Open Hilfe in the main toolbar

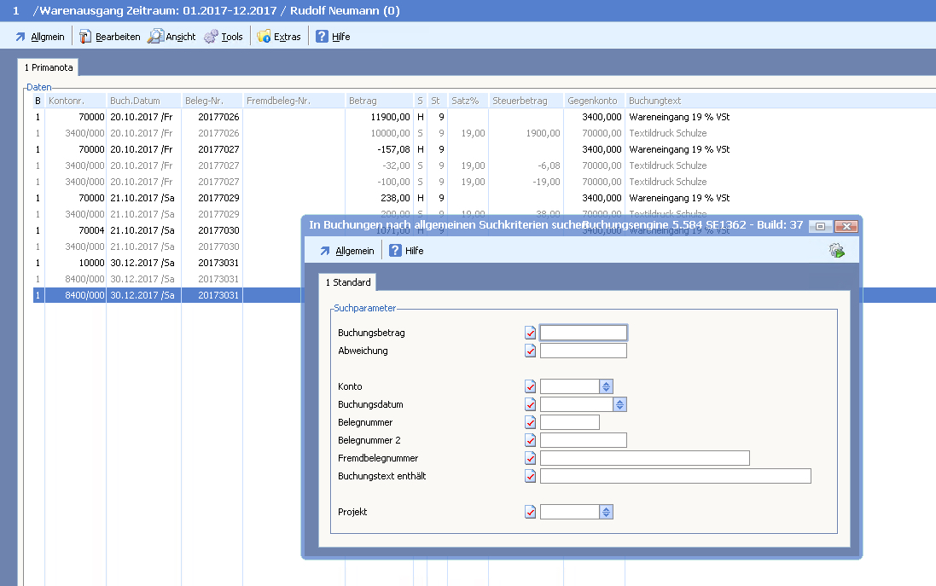coord(333,37)
